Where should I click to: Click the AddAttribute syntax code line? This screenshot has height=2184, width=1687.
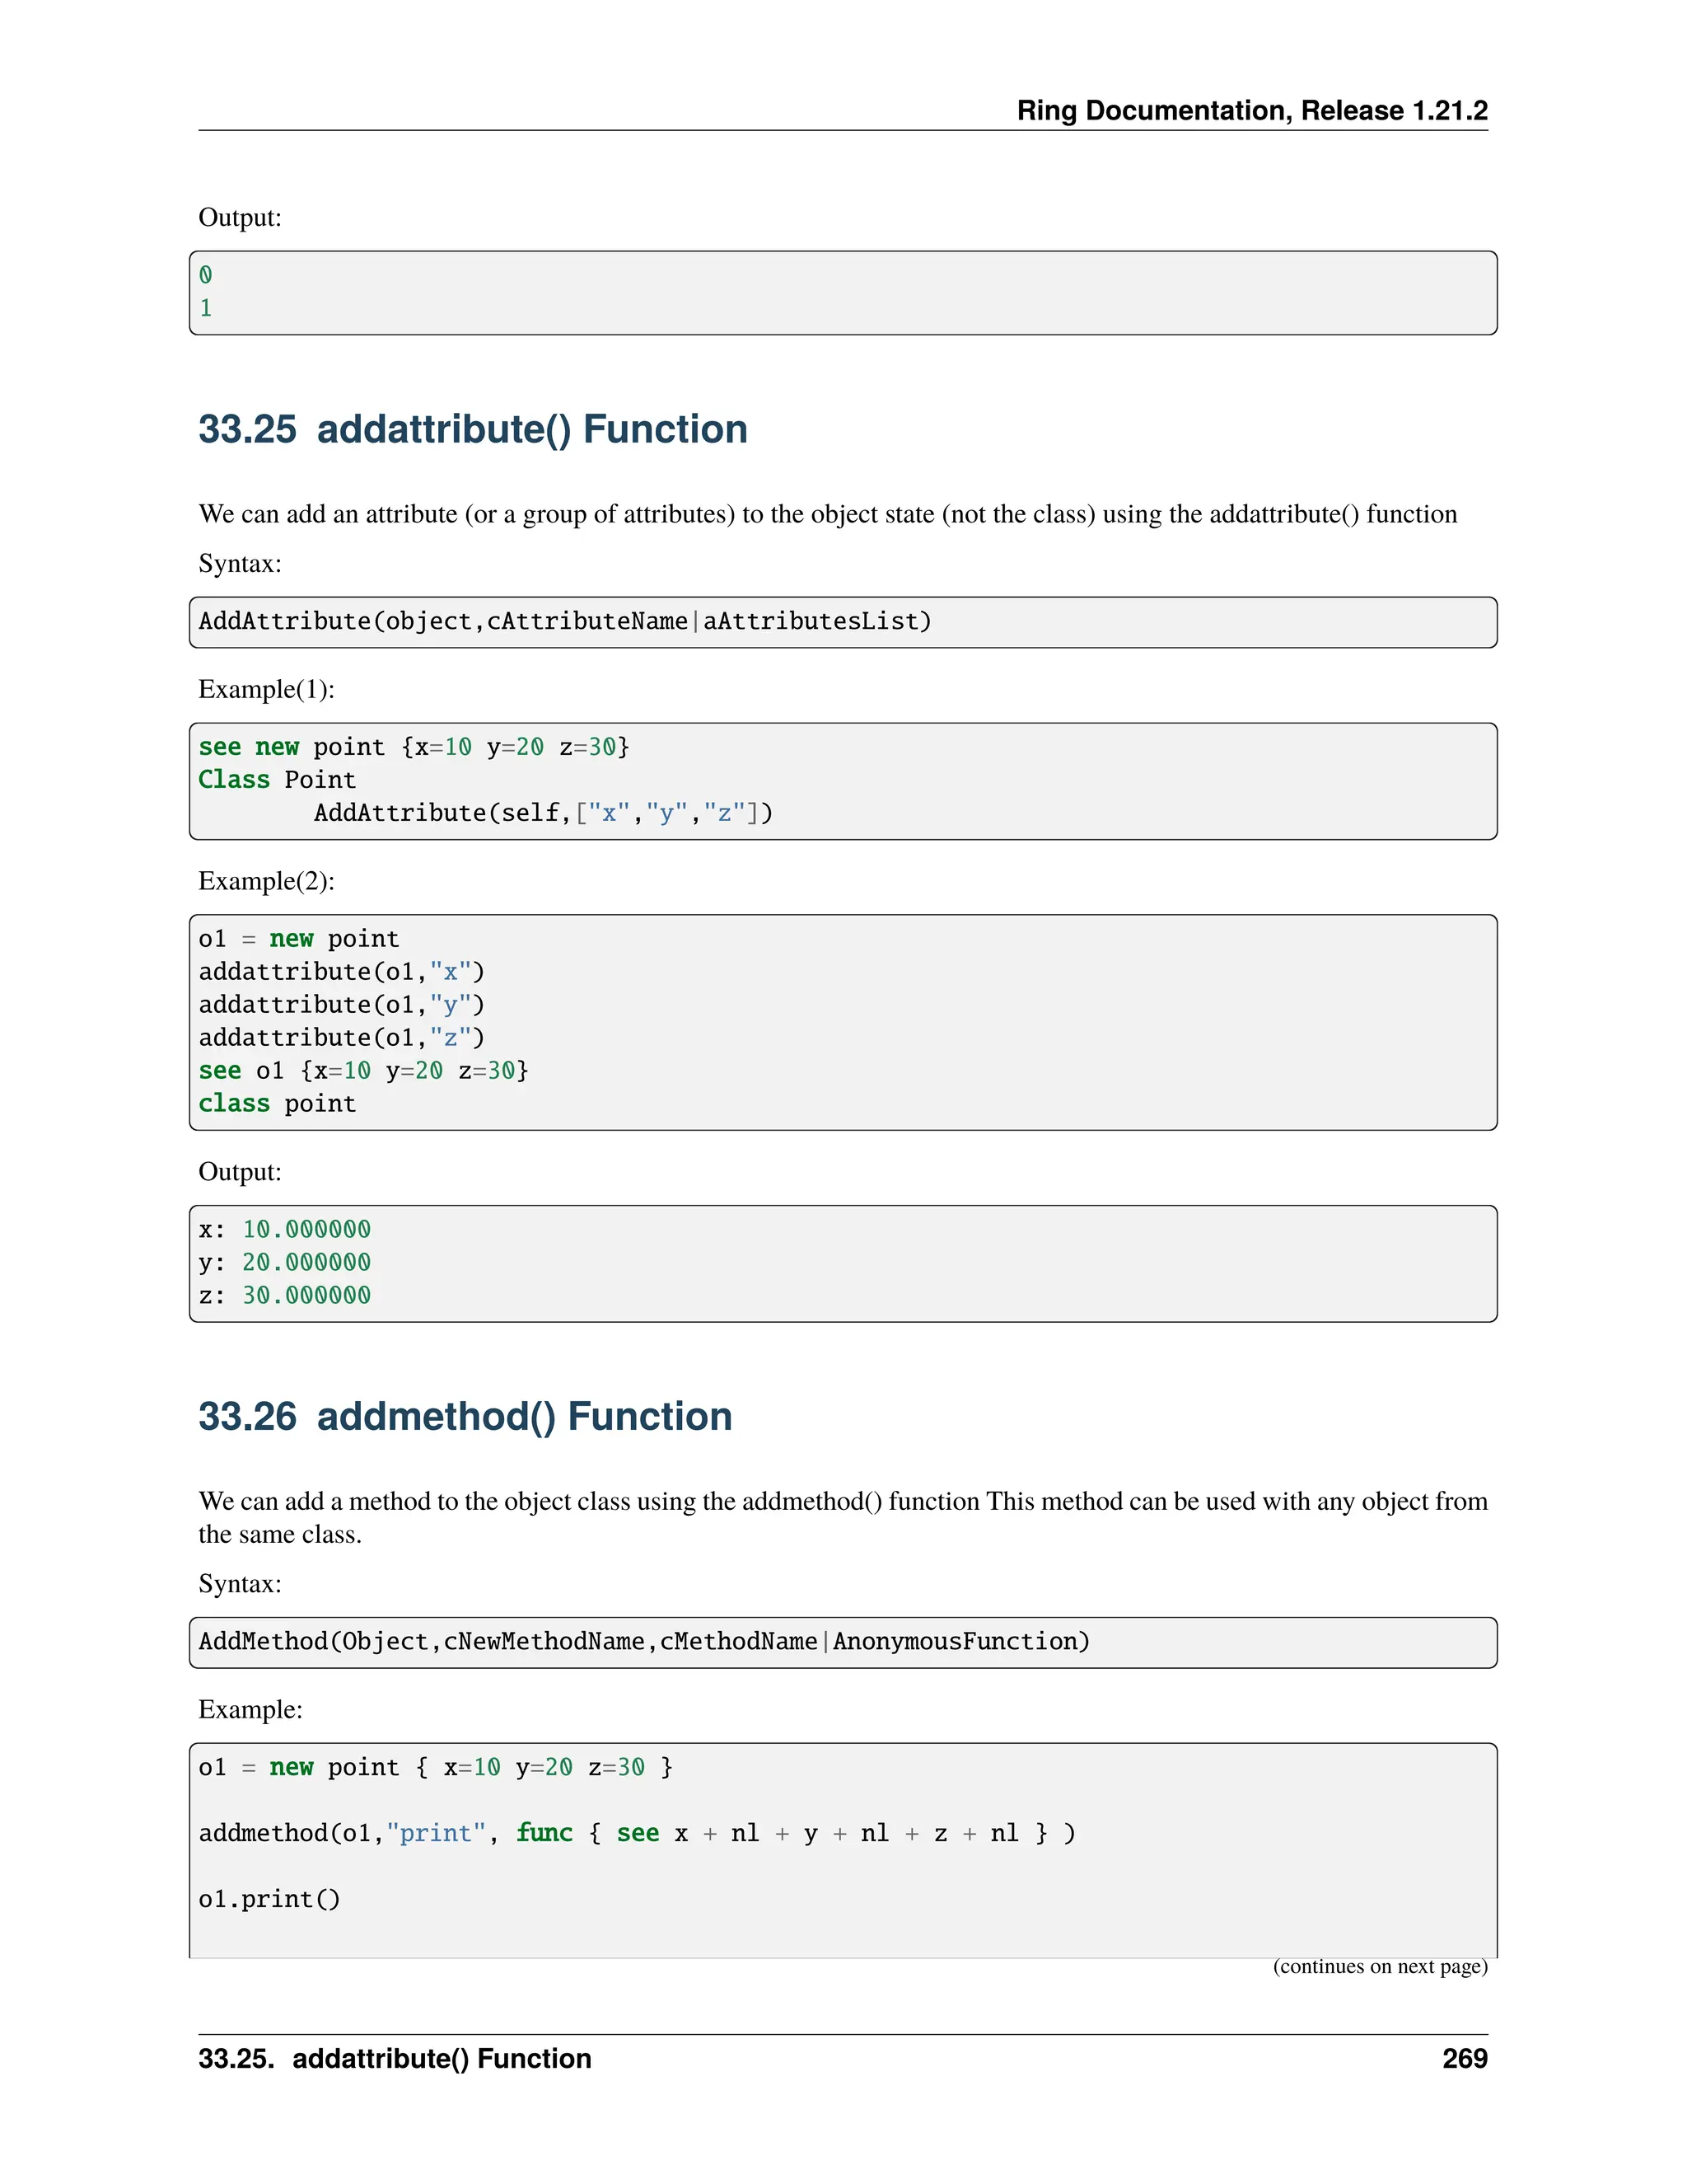point(564,621)
